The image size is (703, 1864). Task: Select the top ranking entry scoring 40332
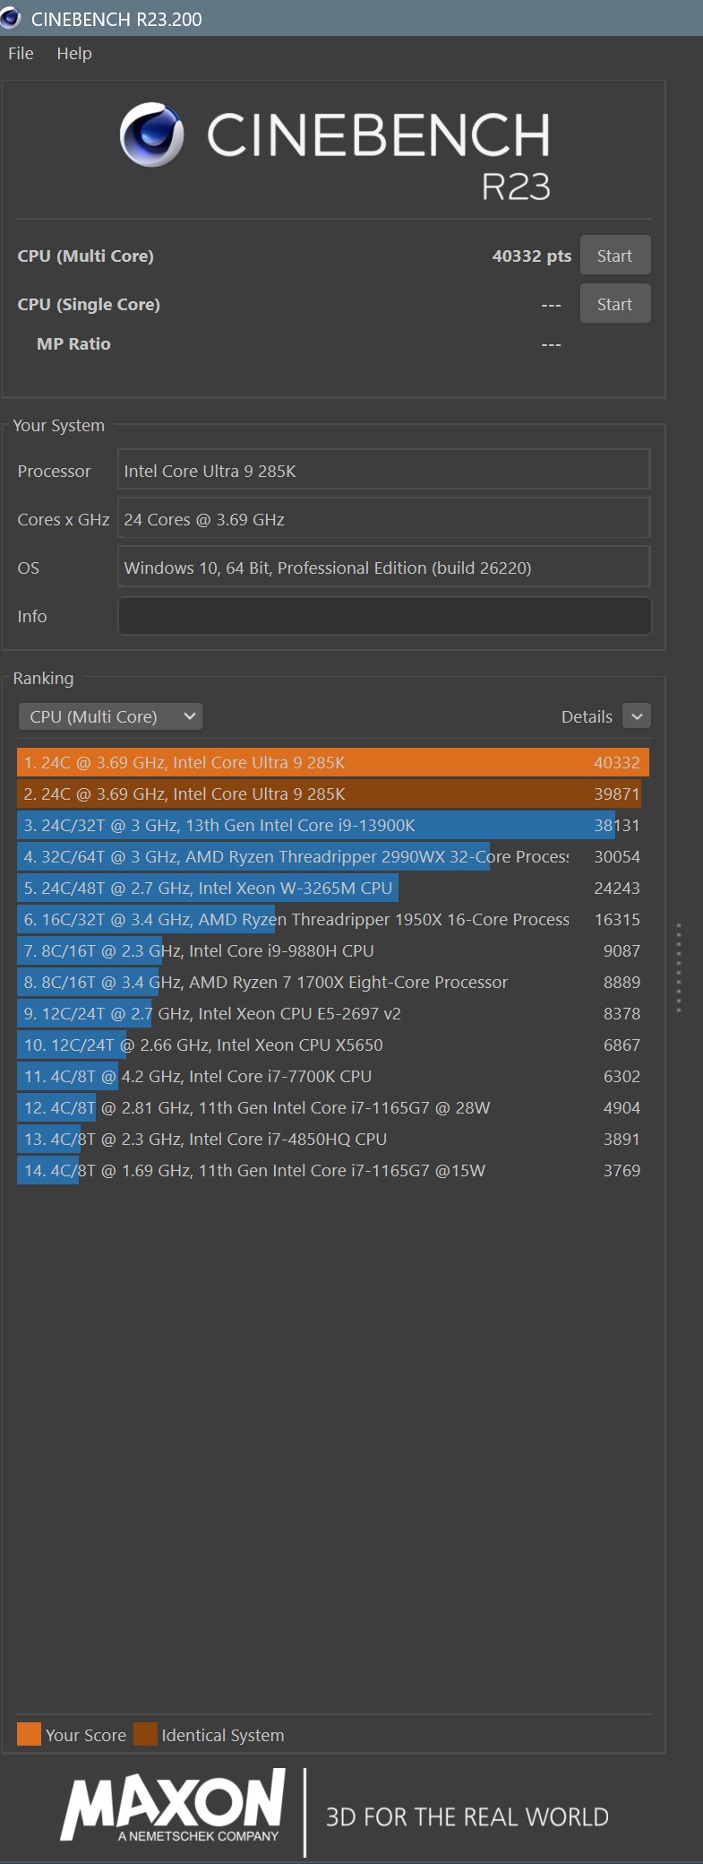pos(331,762)
